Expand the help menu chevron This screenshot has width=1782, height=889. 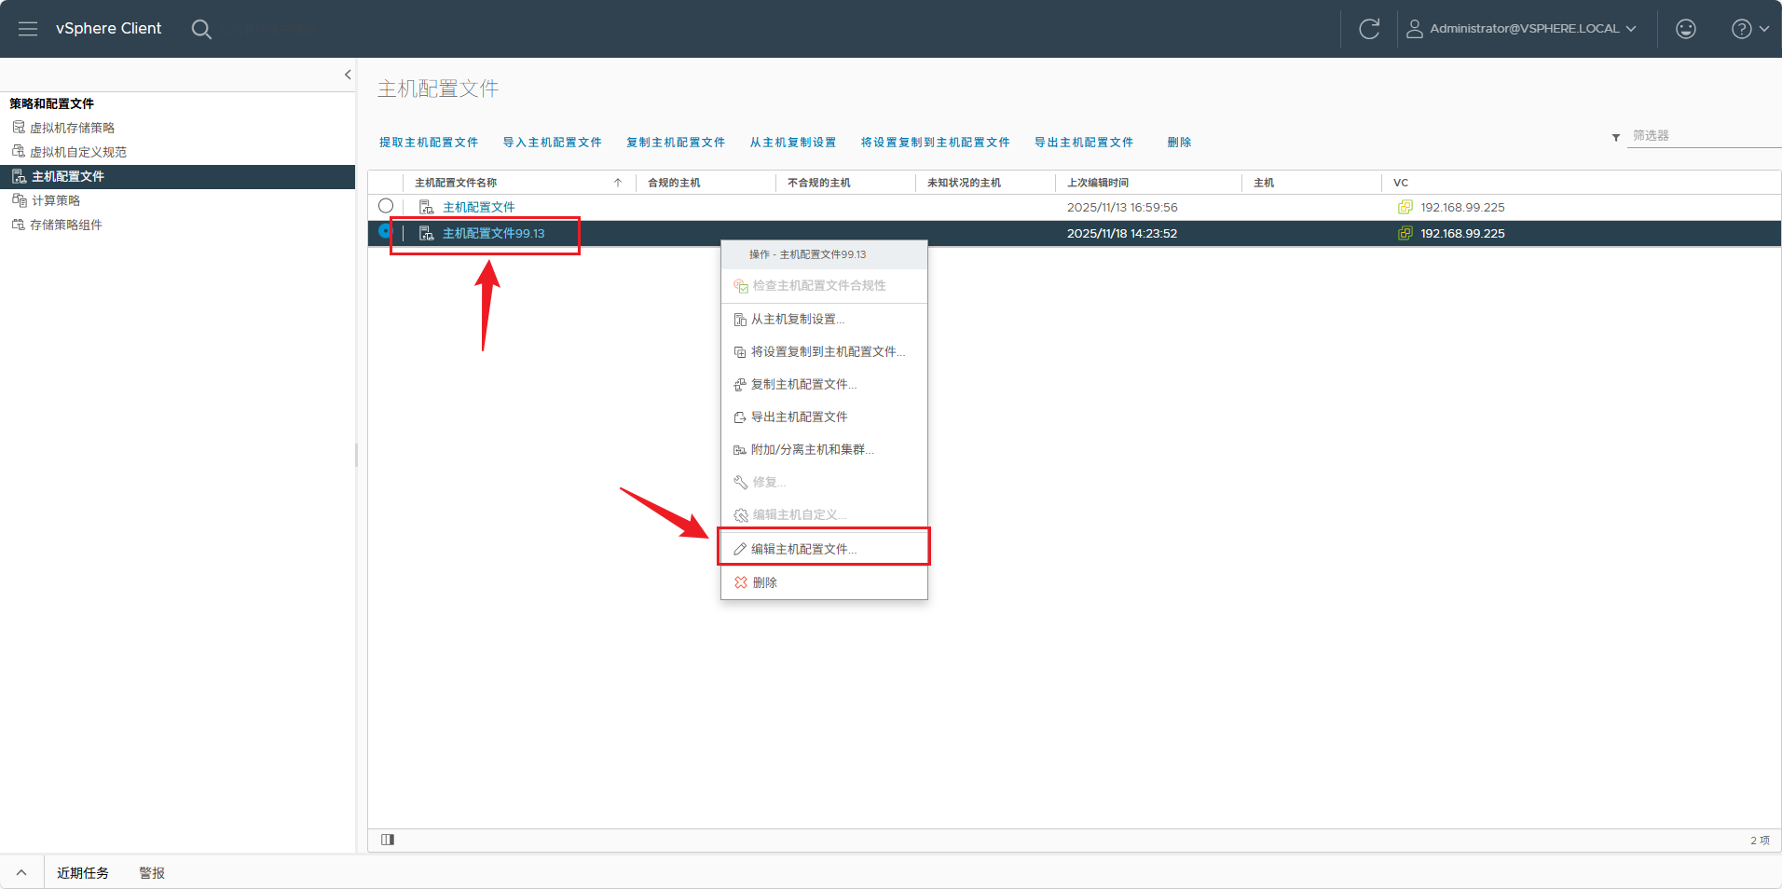1763,29
